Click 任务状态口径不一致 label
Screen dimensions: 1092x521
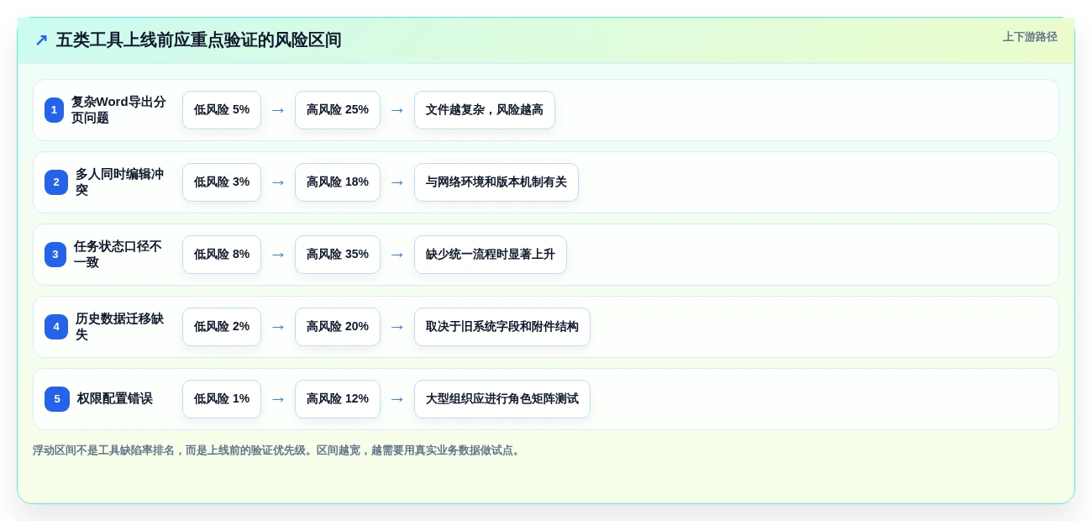118,255
